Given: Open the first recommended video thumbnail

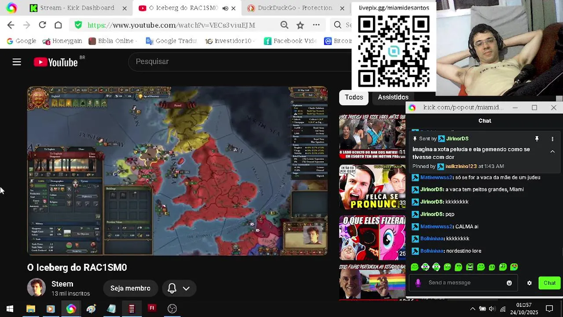Looking at the screenshot, I should pyautogui.click(x=372, y=136).
